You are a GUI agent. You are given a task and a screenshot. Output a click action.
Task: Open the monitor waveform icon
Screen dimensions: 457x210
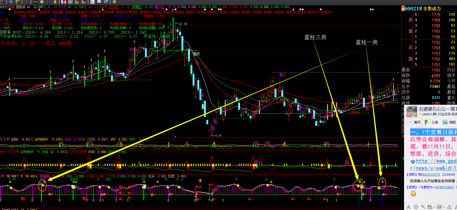70,2
